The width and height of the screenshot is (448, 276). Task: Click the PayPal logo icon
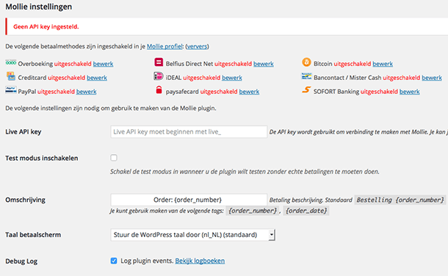click(11, 90)
